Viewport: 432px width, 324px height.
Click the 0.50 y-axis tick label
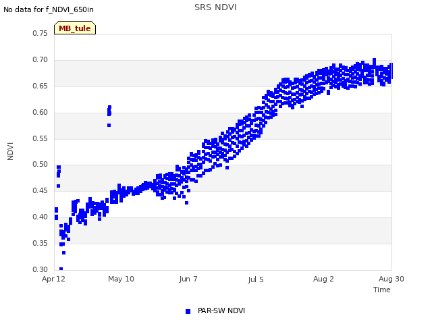(40, 164)
